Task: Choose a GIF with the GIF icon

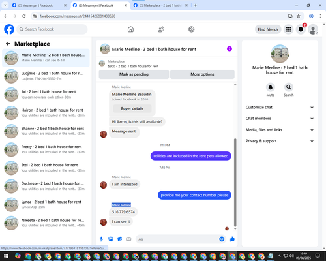Action: [x=129, y=239]
